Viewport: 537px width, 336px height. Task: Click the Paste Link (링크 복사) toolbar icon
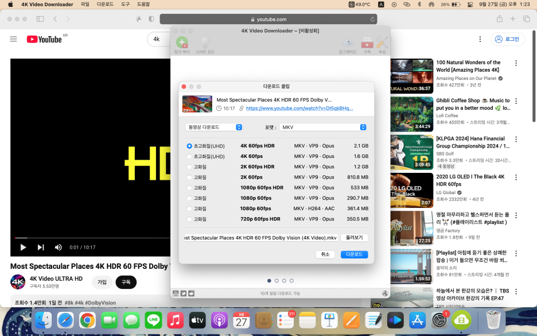[x=182, y=43]
